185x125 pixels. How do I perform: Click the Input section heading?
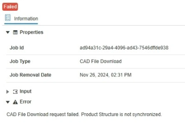(25, 91)
